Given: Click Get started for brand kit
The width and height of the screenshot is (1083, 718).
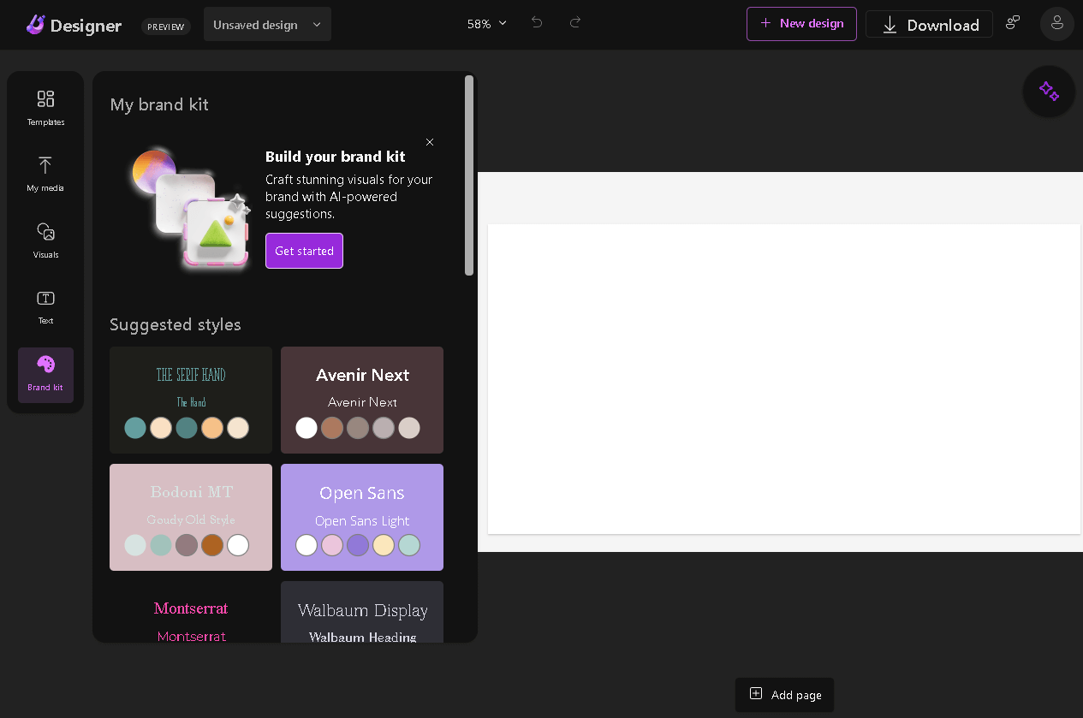Looking at the screenshot, I should 304,251.
